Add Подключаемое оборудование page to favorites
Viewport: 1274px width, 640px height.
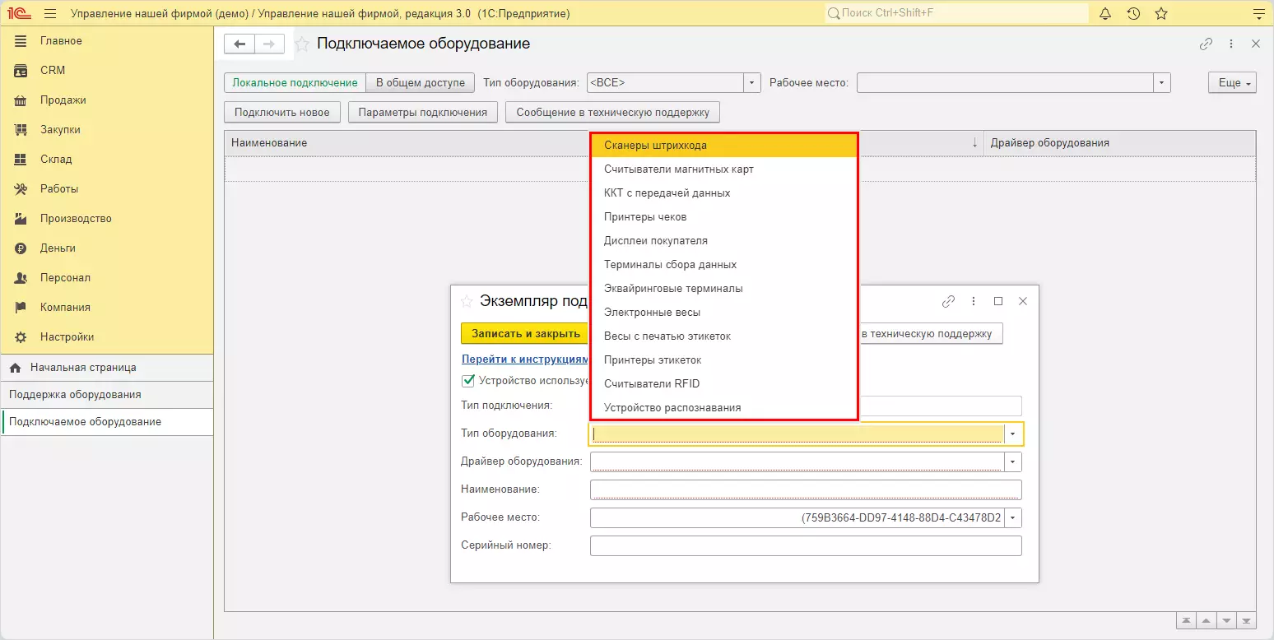point(303,44)
